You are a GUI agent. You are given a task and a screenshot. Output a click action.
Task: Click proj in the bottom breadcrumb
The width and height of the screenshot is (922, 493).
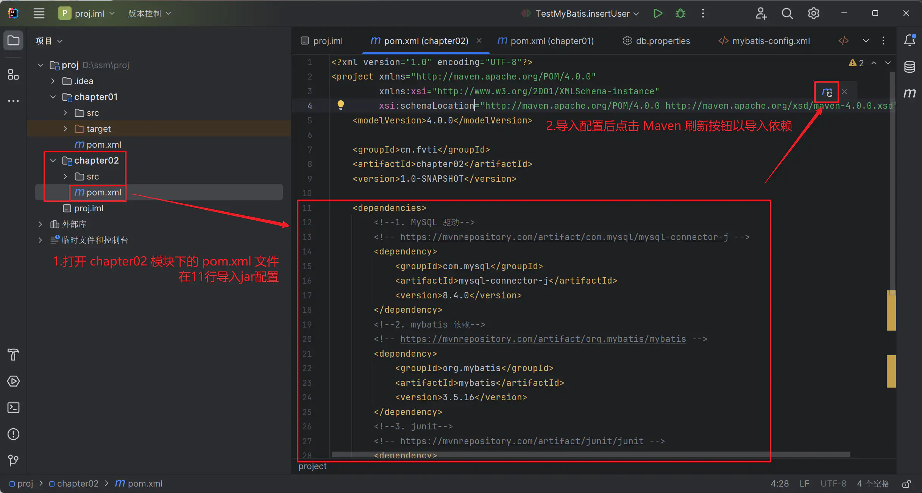pos(21,484)
